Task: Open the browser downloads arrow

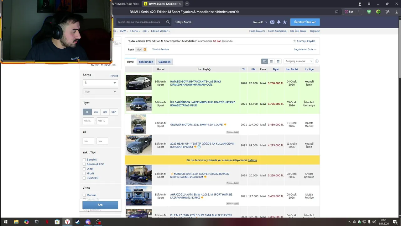Action: 396,12
